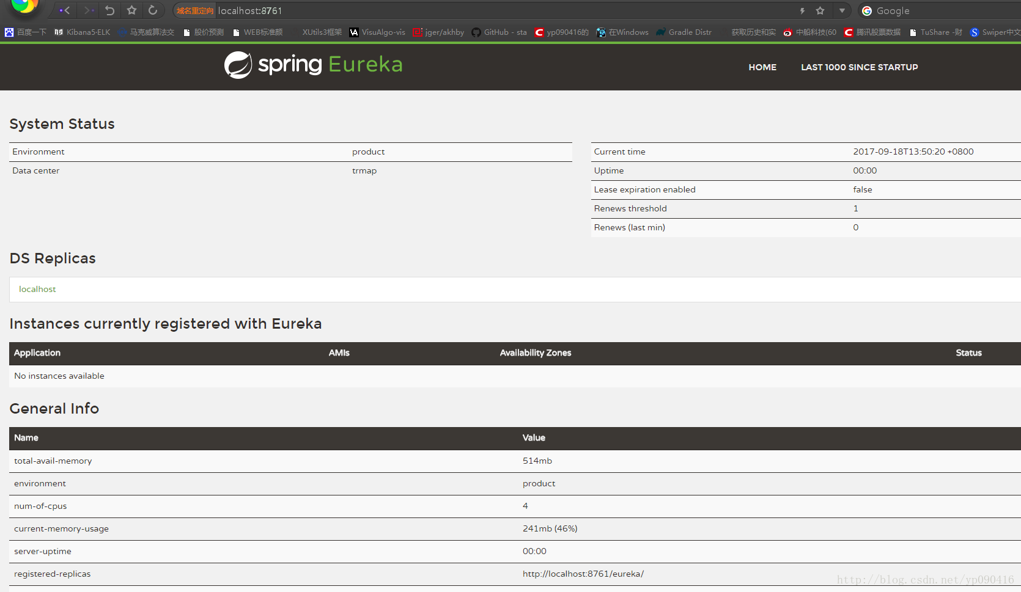The image size is (1021, 592).
Task: Click the 'System Status' heading
Action: click(62, 124)
